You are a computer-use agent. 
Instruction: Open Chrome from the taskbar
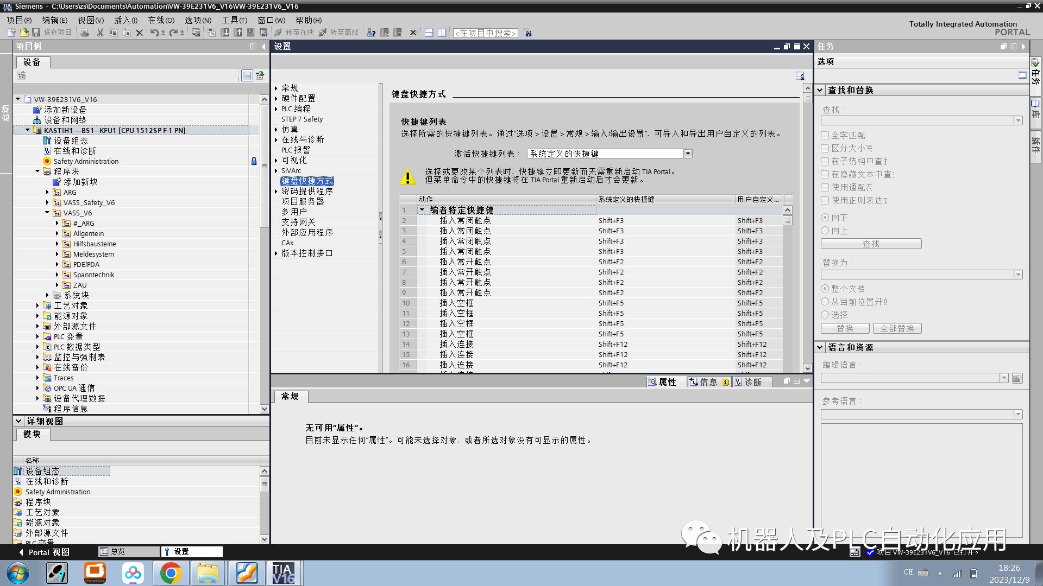point(171,573)
